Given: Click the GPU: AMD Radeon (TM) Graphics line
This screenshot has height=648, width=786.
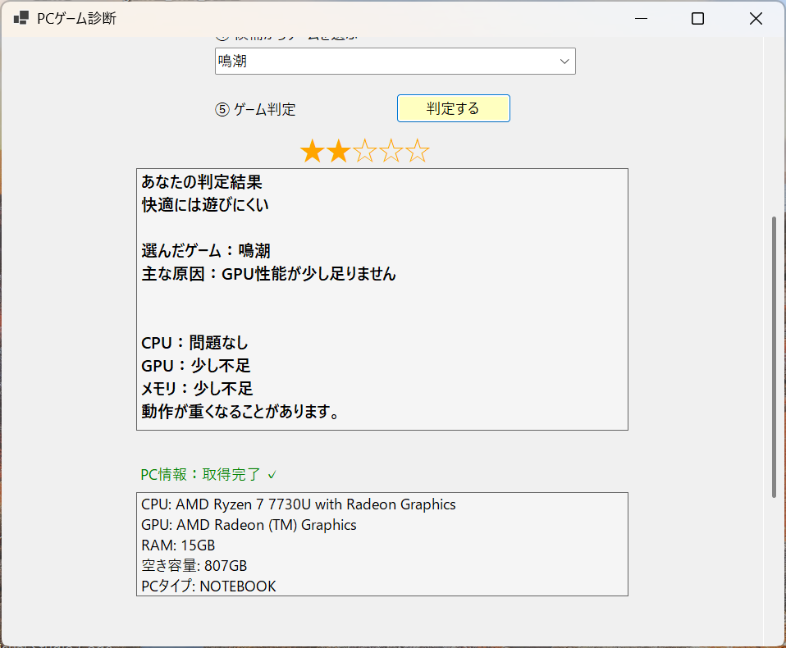Looking at the screenshot, I should [249, 525].
